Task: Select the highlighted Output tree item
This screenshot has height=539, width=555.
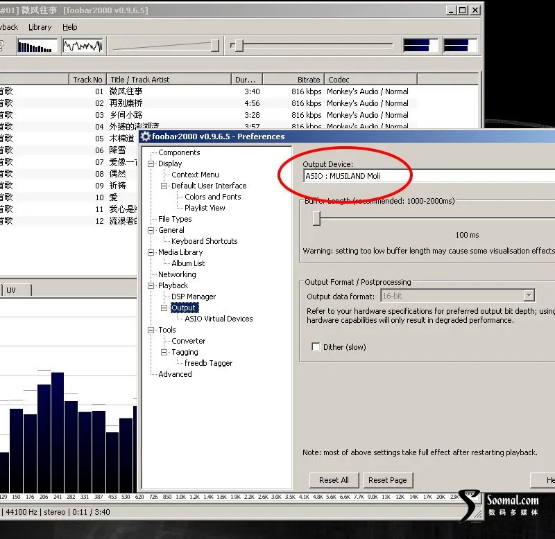Action: point(183,308)
